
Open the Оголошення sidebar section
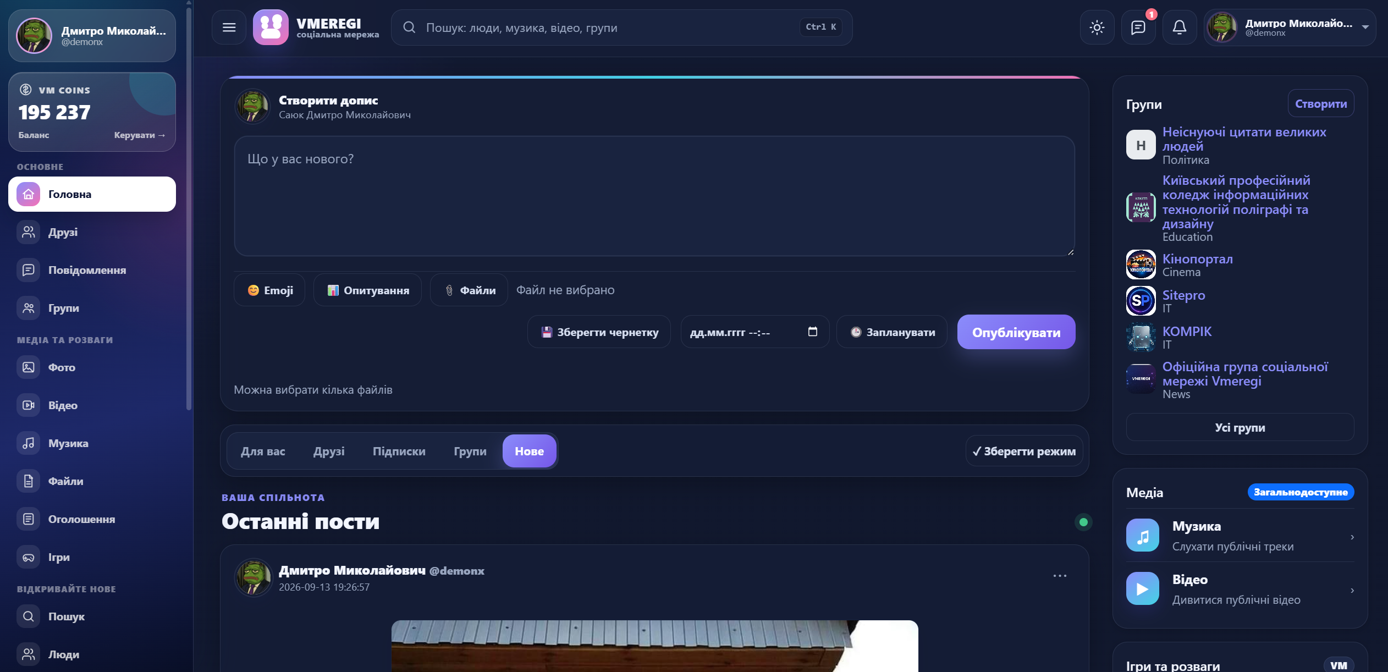pos(92,519)
